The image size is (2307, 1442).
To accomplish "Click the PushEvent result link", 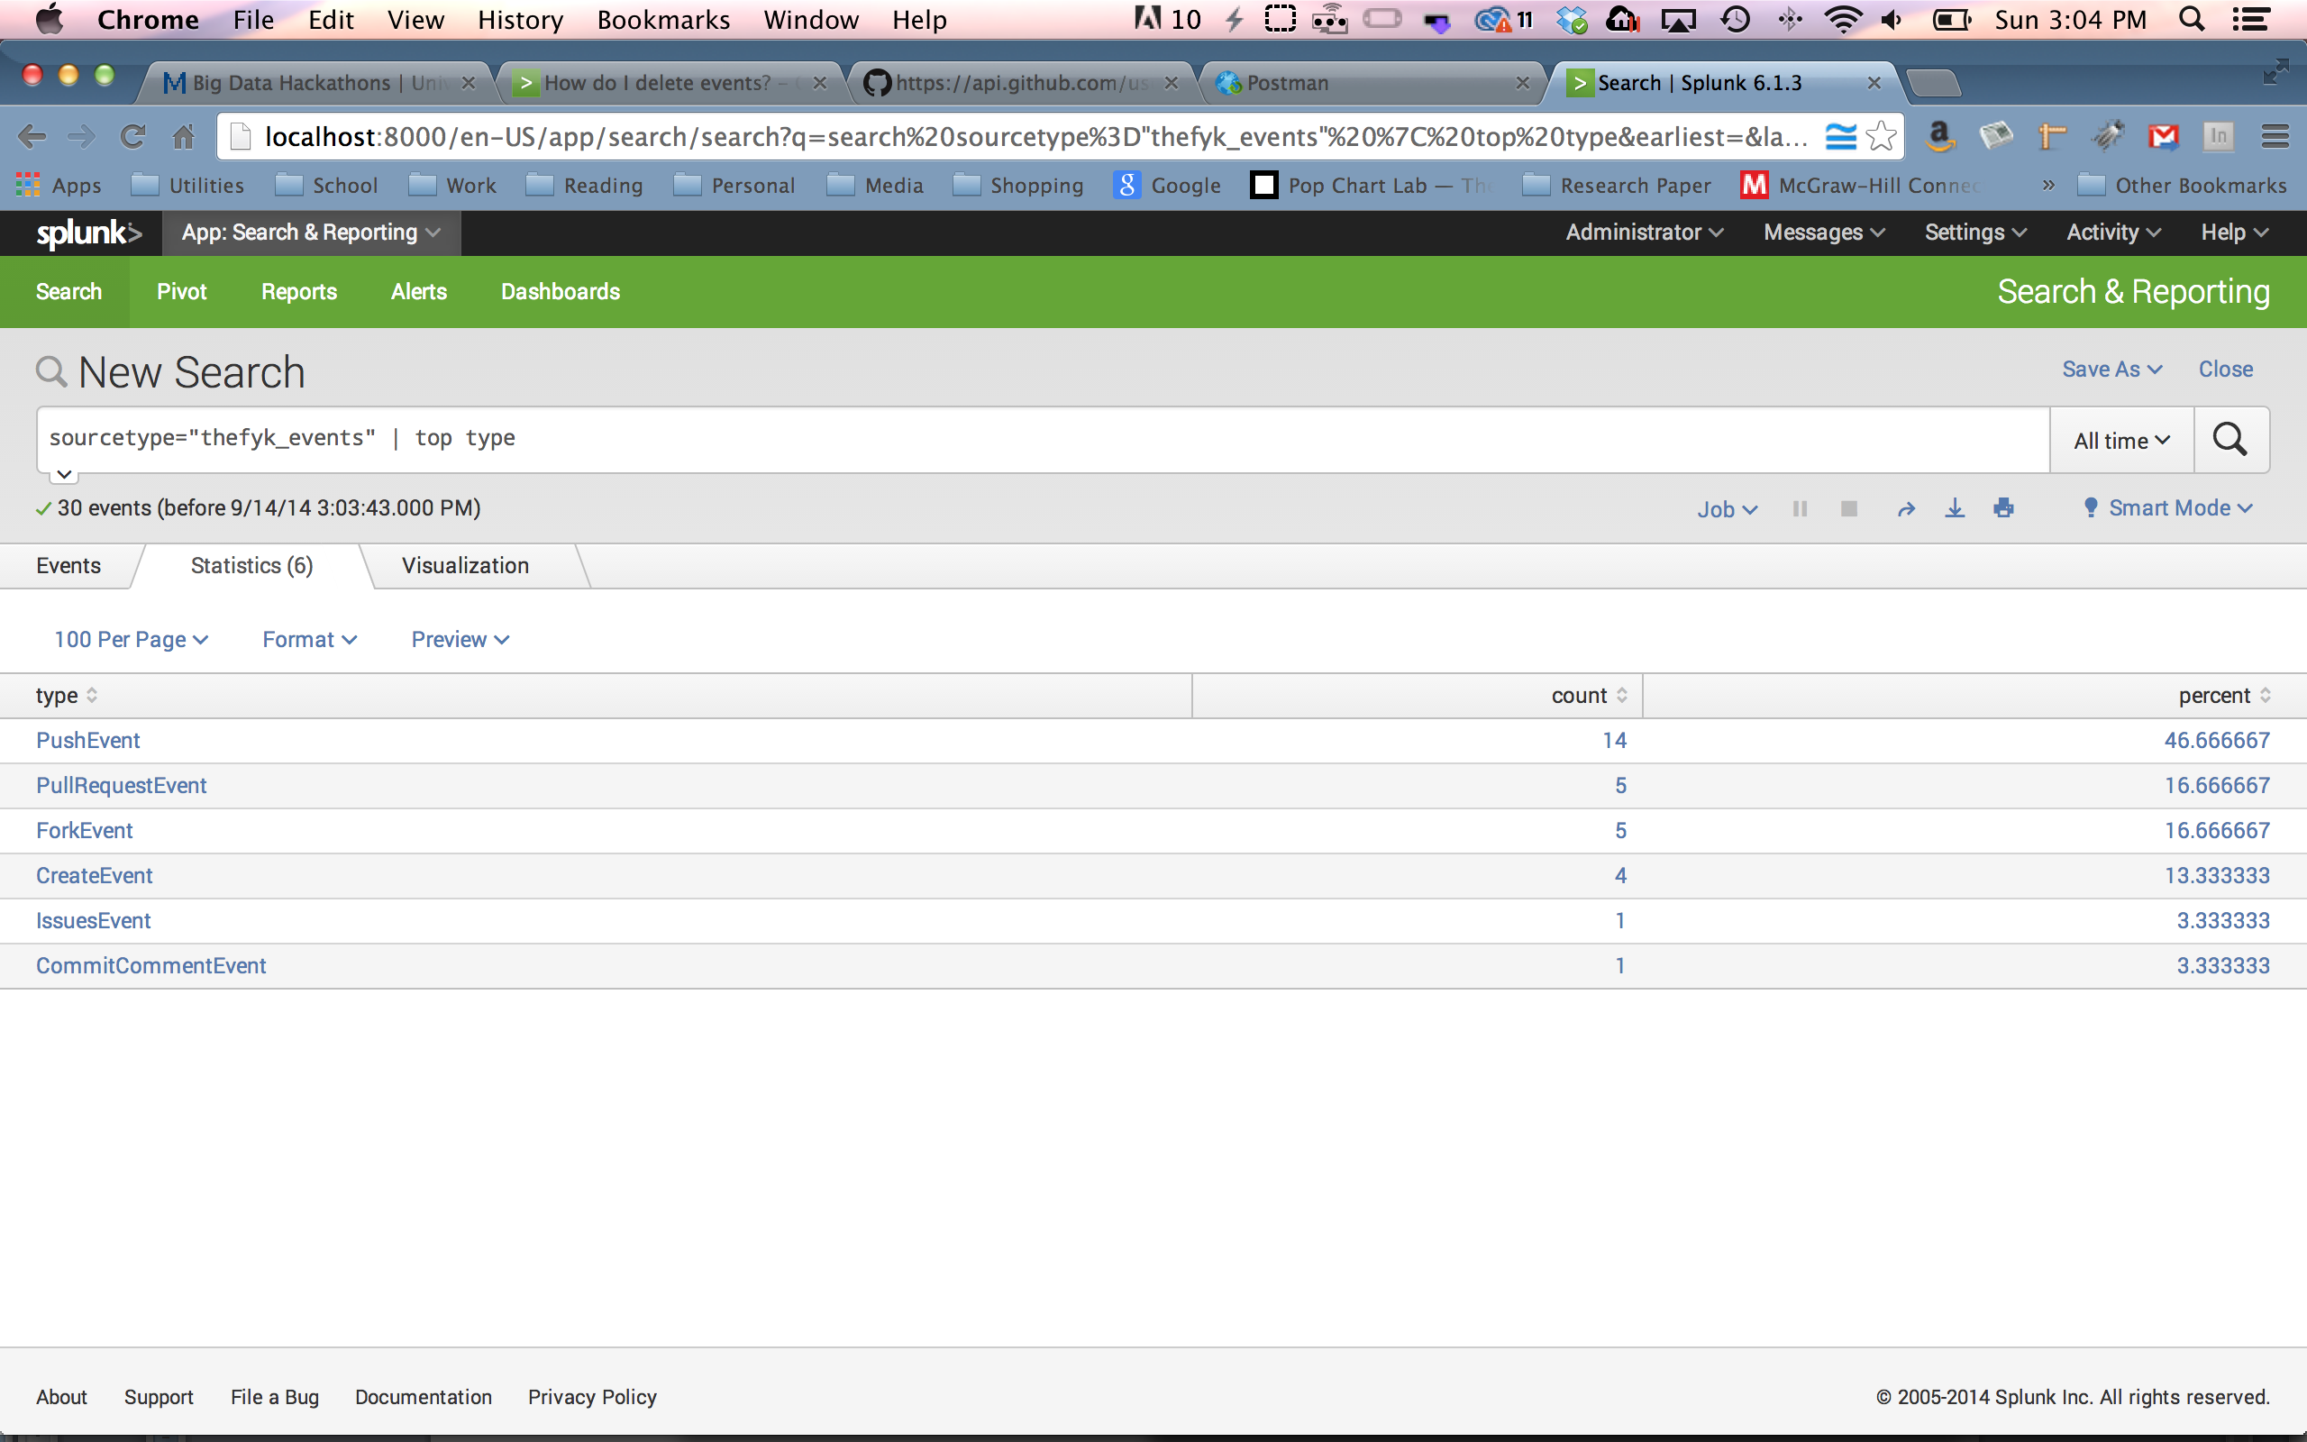I will coord(87,741).
